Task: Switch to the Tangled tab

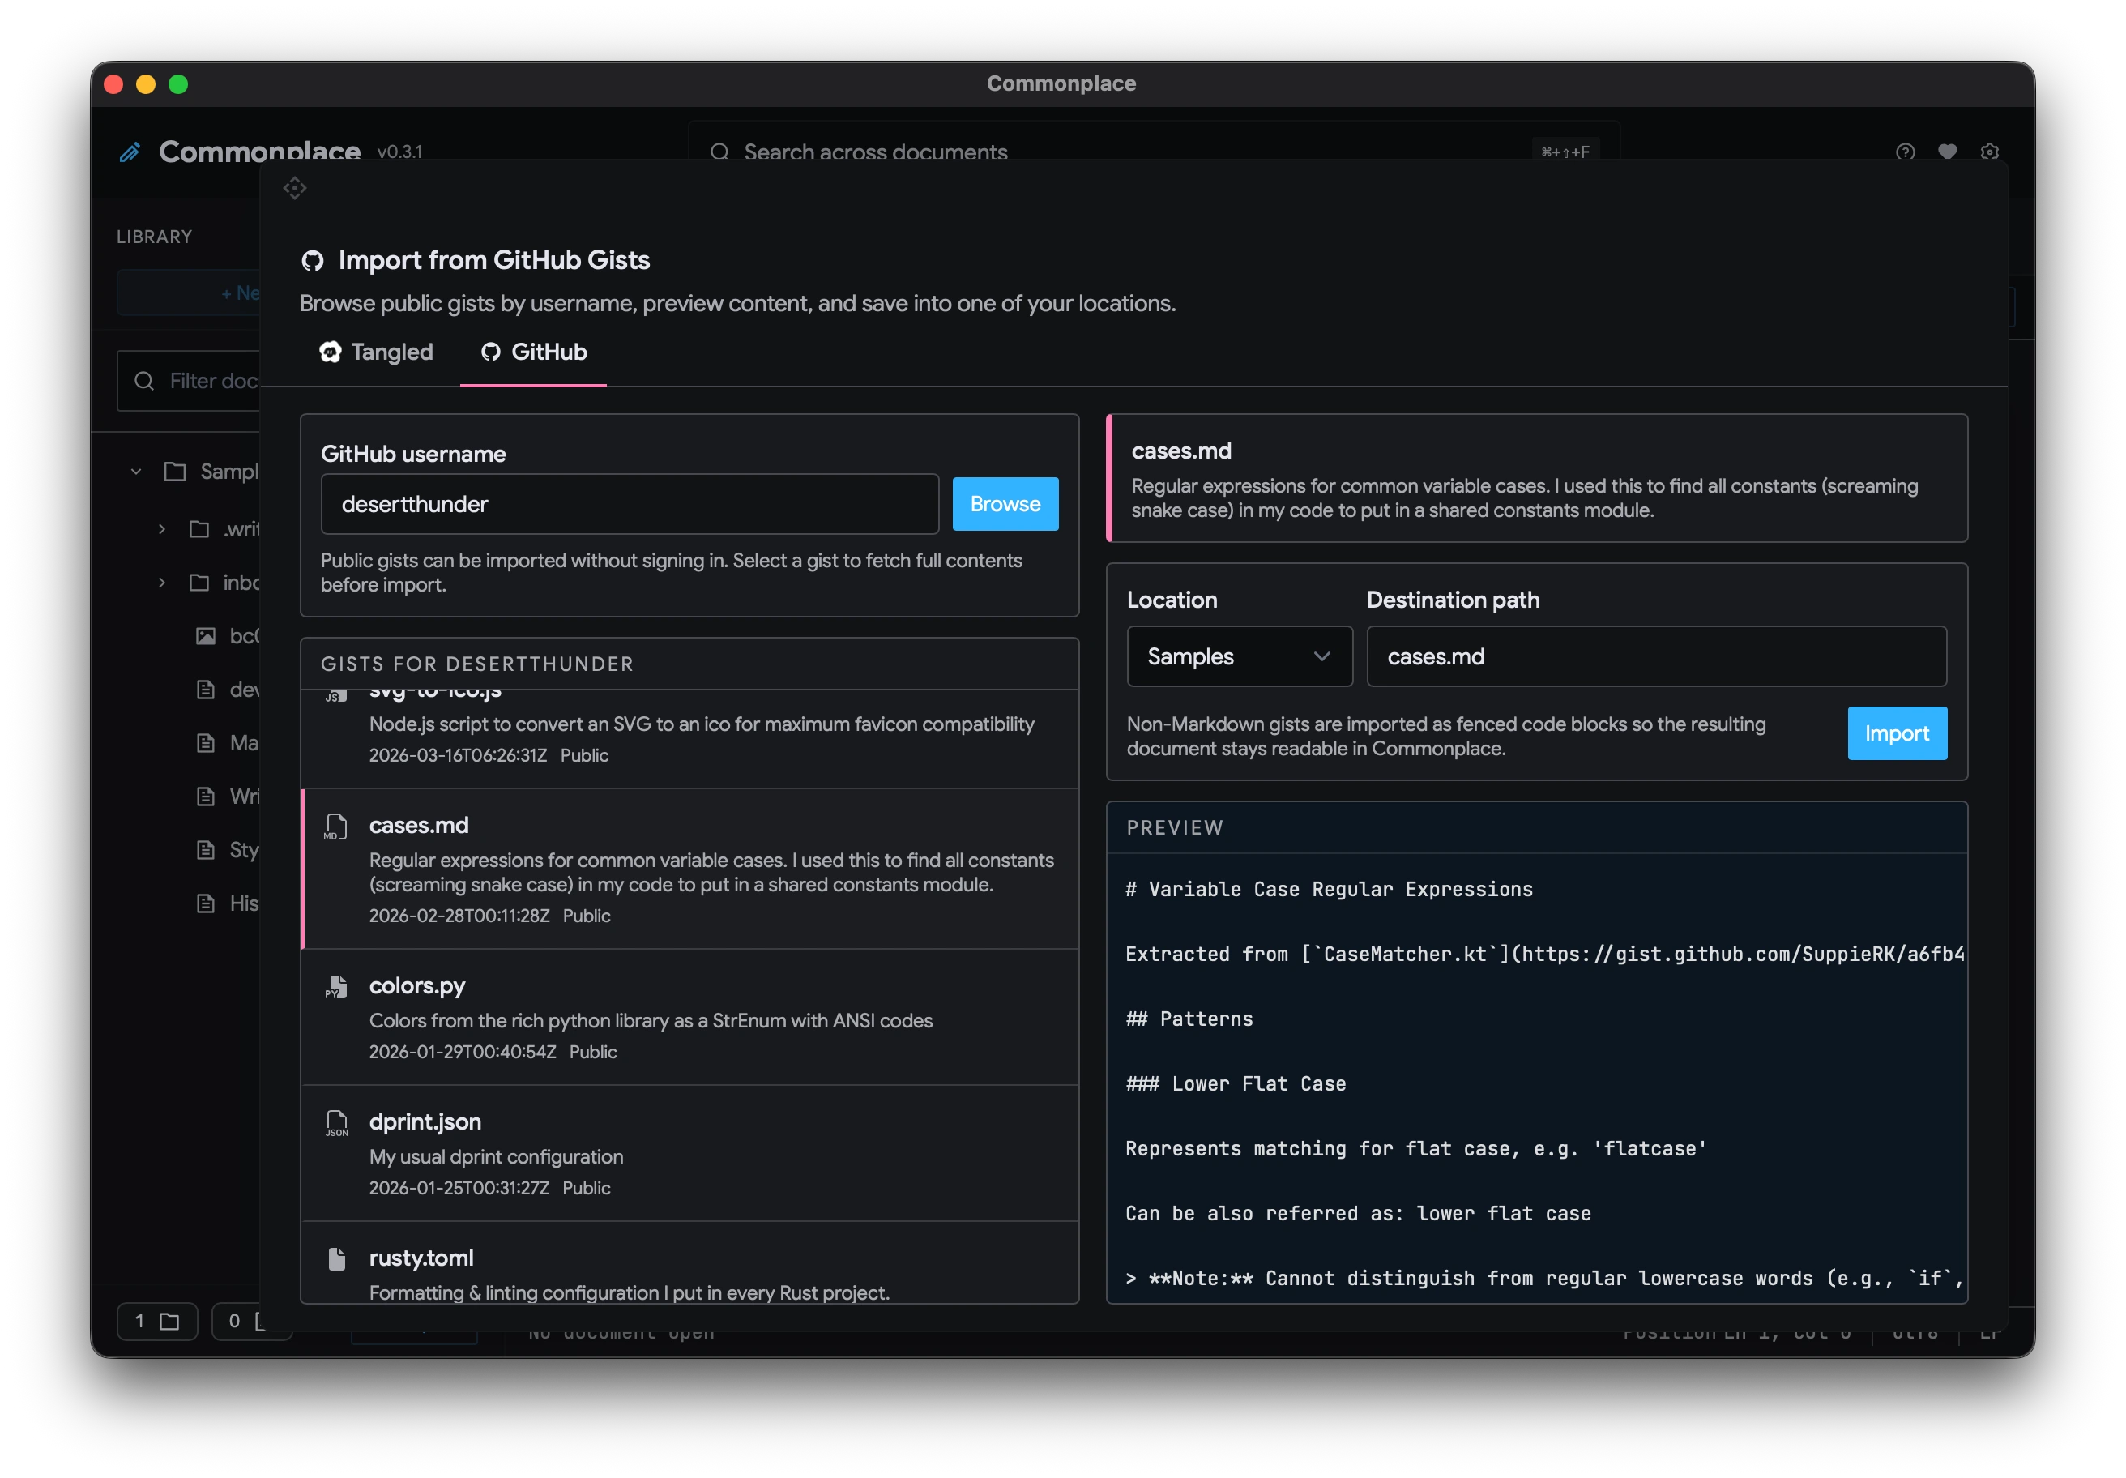Action: 377,352
